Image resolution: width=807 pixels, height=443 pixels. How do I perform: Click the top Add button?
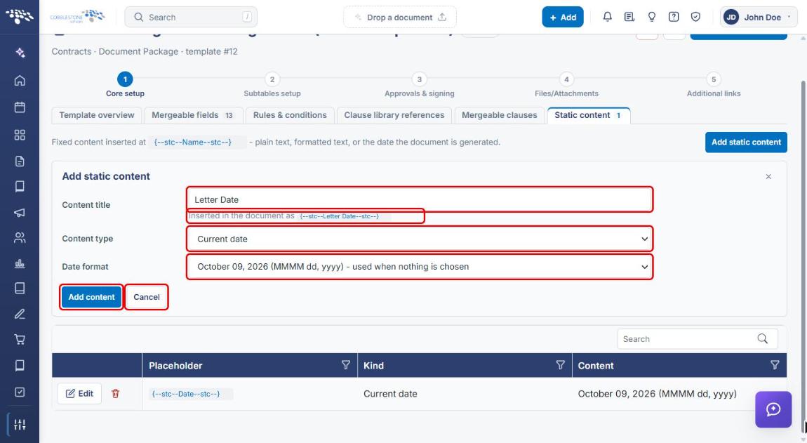[x=563, y=17]
